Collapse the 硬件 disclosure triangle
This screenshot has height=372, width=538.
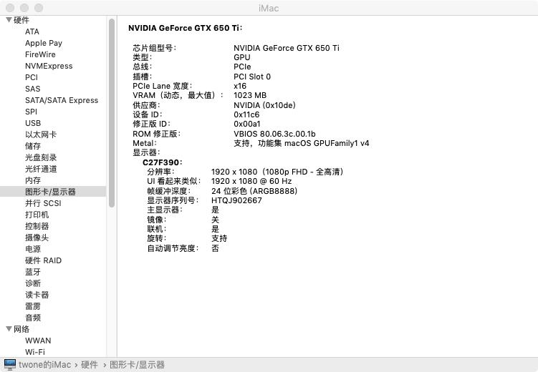point(9,20)
